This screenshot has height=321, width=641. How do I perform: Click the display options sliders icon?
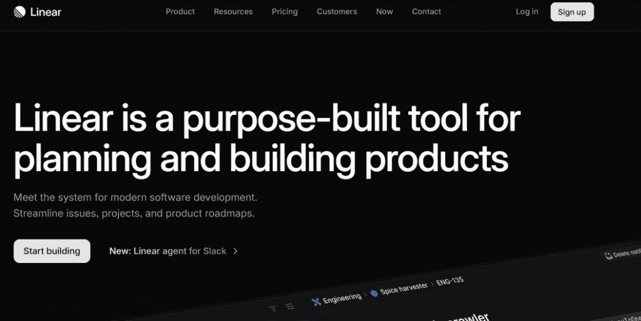[289, 306]
